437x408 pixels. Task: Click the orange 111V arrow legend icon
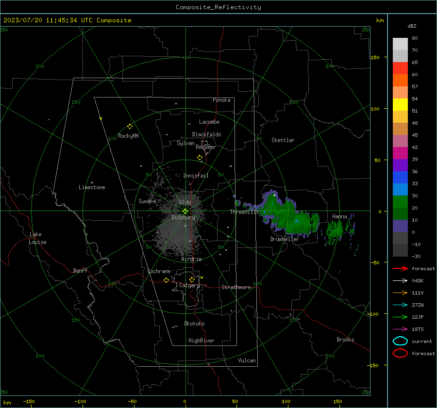click(x=400, y=293)
